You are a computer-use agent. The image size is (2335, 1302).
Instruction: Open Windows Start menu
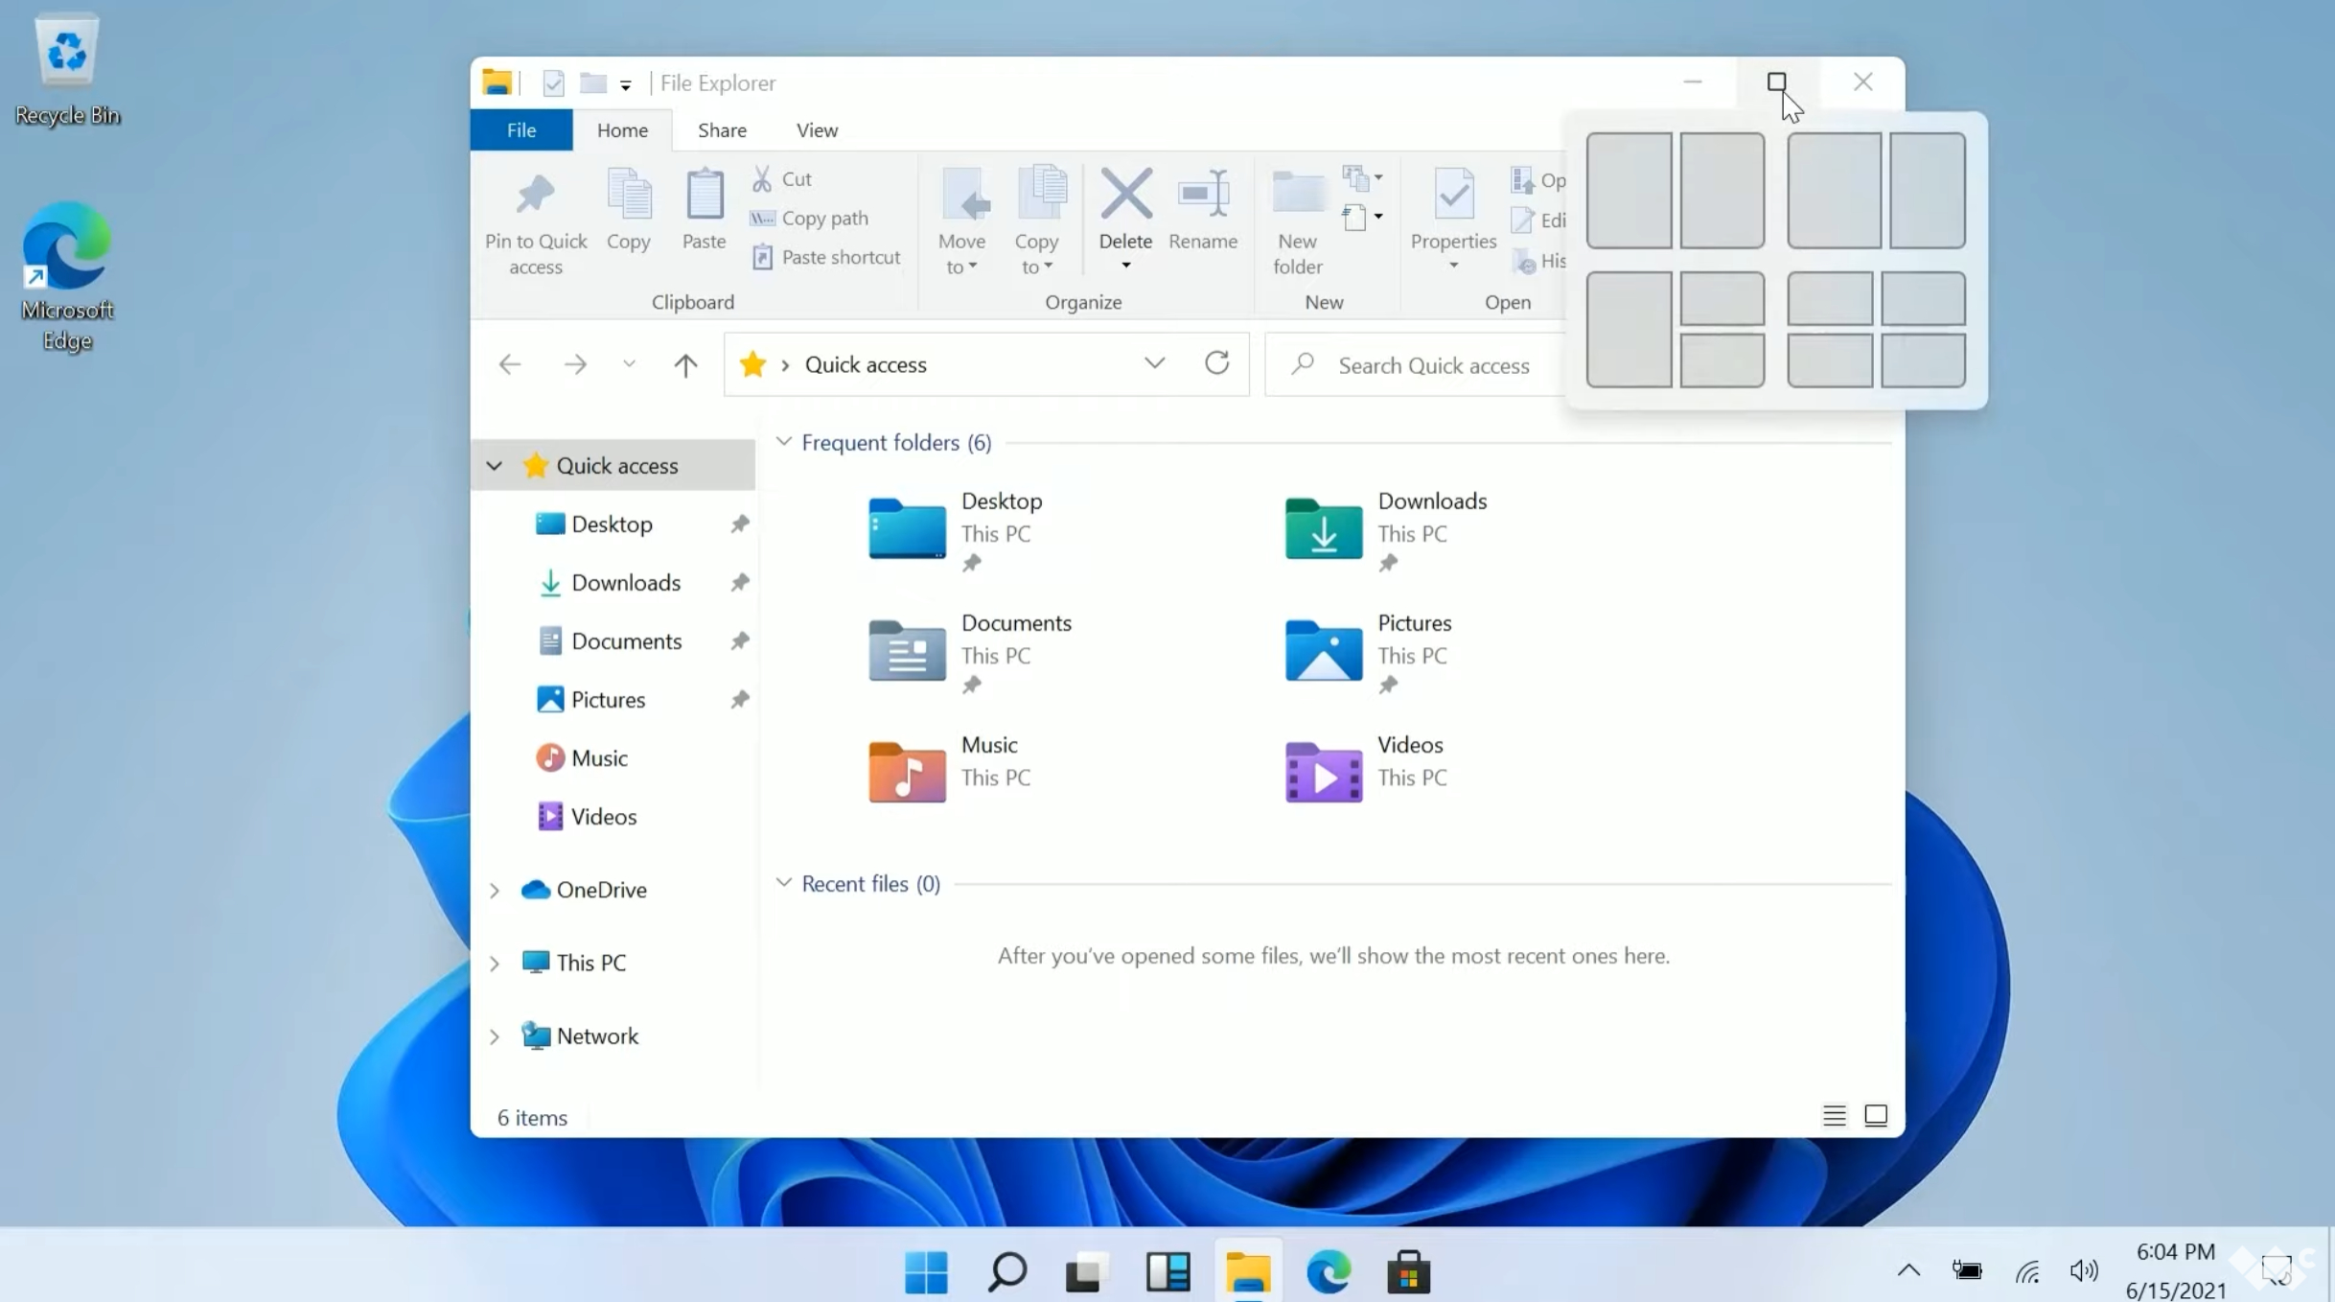pos(926,1272)
